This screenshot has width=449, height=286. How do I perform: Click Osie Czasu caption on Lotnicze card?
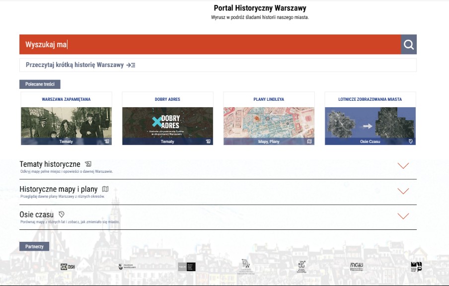coord(370,142)
